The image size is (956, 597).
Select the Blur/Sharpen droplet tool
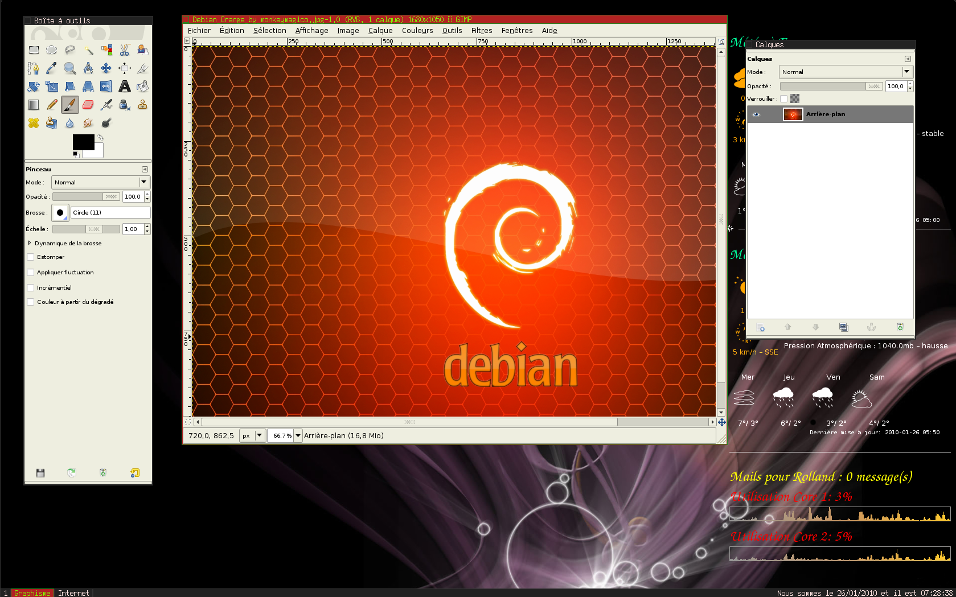point(70,123)
